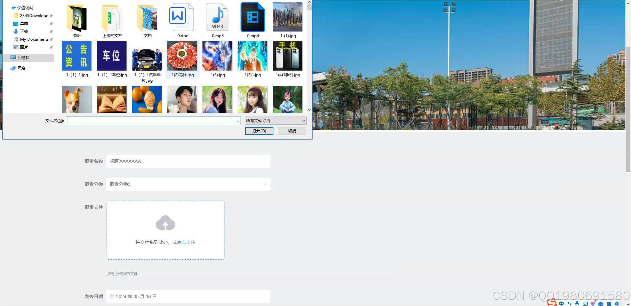Click the 取消 button in the file dialog
The image size is (631, 306).
(292, 131)
